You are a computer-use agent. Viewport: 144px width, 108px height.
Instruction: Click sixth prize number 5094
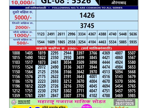coord(119,72)
